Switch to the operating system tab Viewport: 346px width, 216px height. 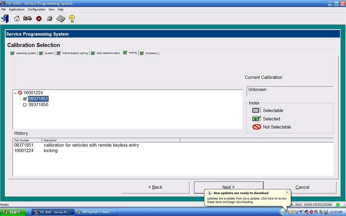pos(23,53)
